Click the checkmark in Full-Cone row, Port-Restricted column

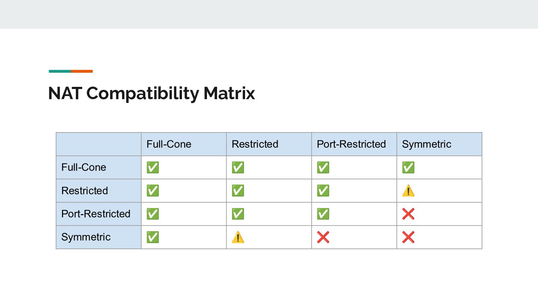(323, 167)
